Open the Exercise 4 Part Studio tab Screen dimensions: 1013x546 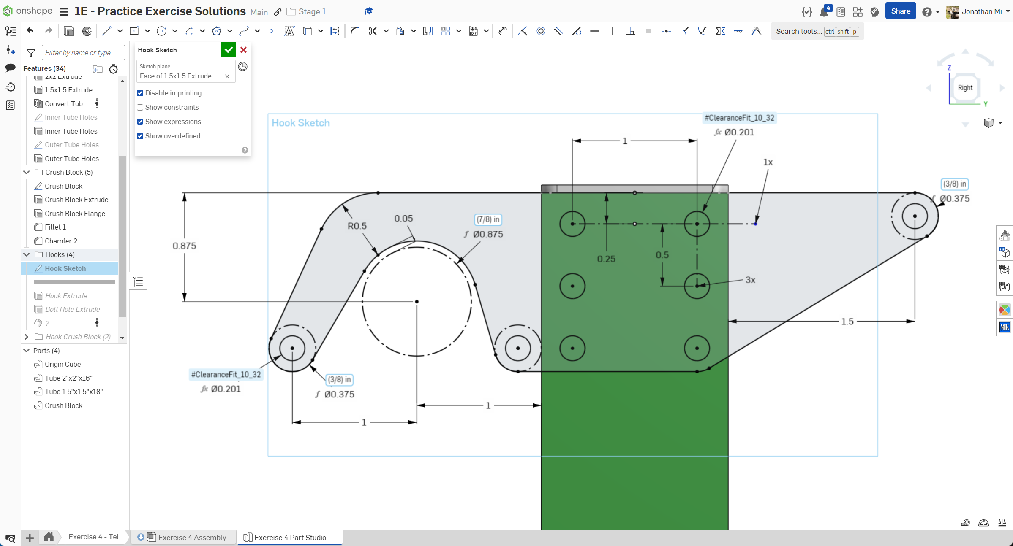(290, 537)
